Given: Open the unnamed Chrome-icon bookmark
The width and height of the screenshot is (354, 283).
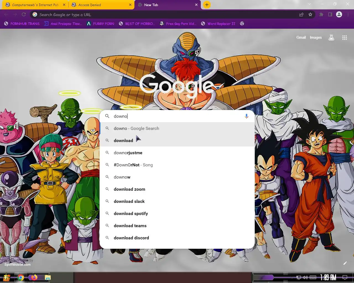Looking at the screenshot, I should pyautogui.click(x=242, y=24).
